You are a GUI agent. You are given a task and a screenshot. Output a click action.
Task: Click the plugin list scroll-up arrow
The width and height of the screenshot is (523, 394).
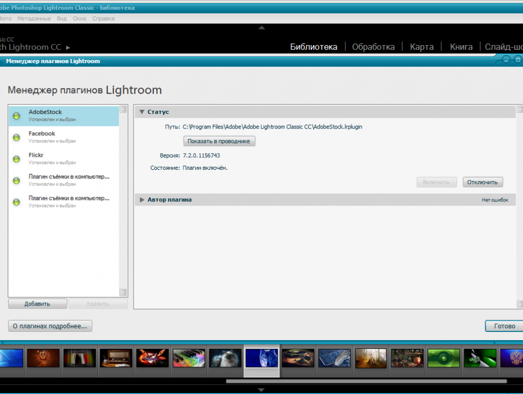[123, 109]
